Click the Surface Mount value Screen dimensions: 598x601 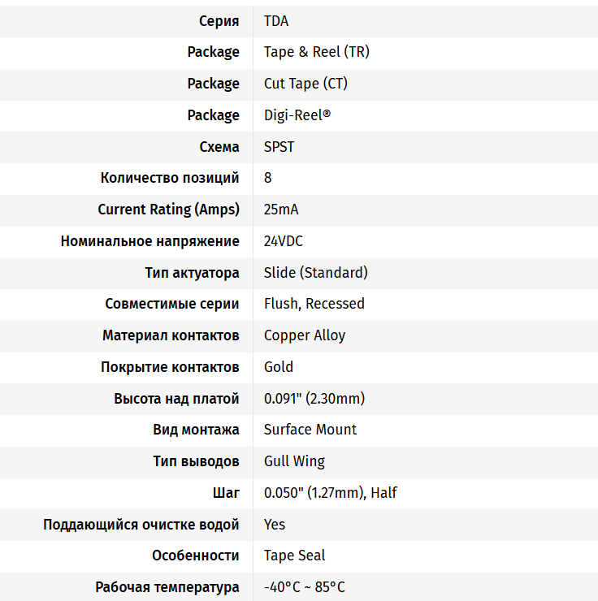click(x=310, y=430)
